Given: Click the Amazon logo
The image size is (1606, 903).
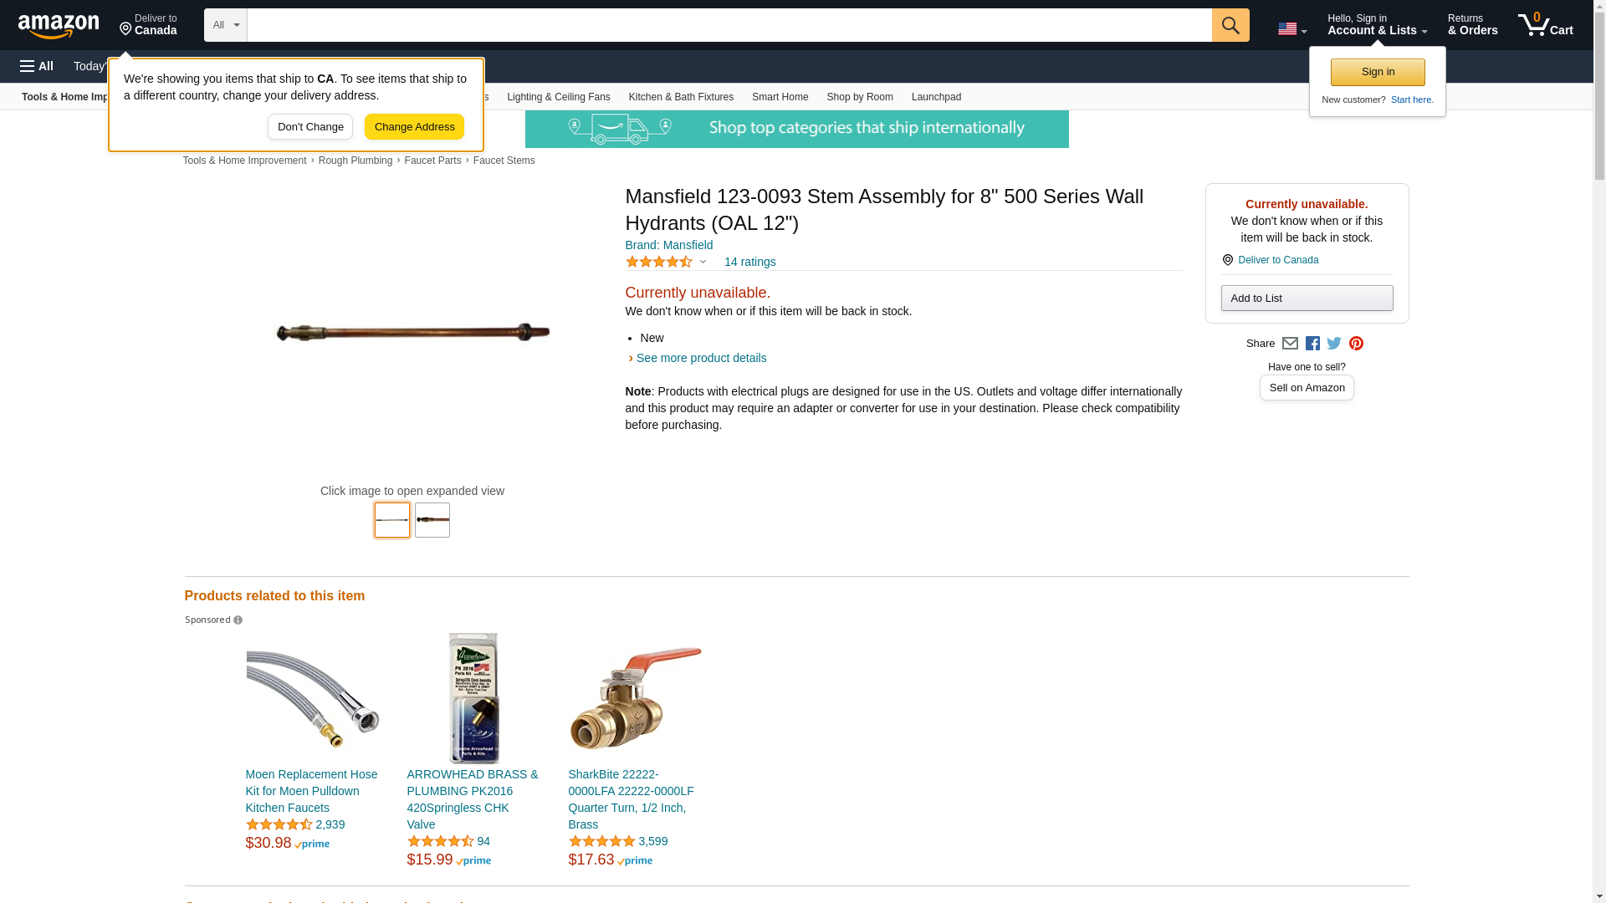Looking at the screenshot, I should pyautogui.click(x=59, y=26).
